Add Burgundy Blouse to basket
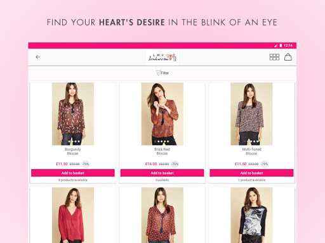The image size is (325, 243). point(73,173)
